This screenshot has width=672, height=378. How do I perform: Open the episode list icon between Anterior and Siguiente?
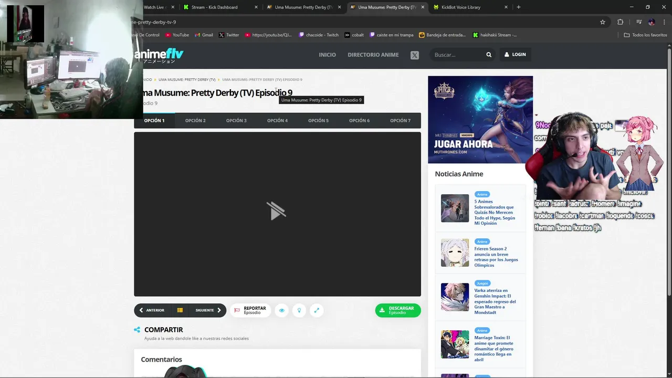pos(180,310)
